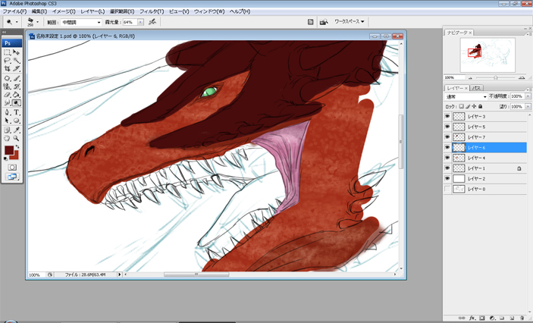The image size is (533, 323).
Task: Click the Navigator preview thumbnail
Action: tap(488, 55)
